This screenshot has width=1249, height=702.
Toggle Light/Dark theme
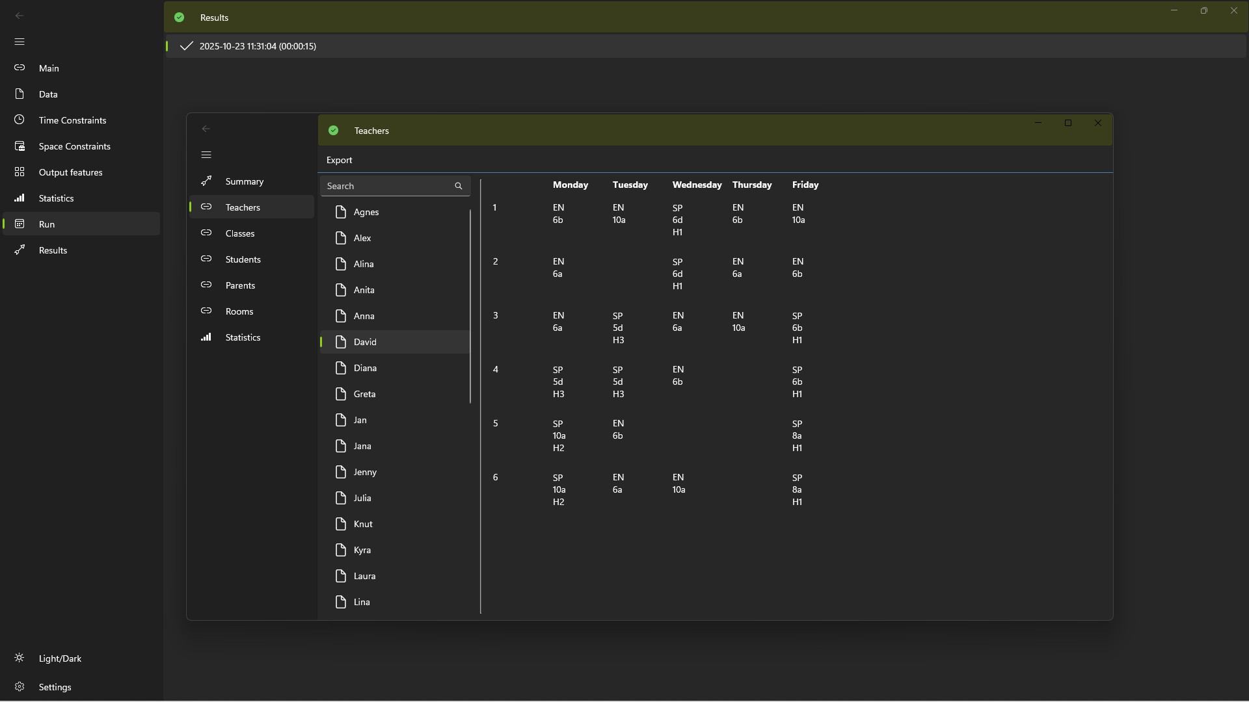coord(60,658)
